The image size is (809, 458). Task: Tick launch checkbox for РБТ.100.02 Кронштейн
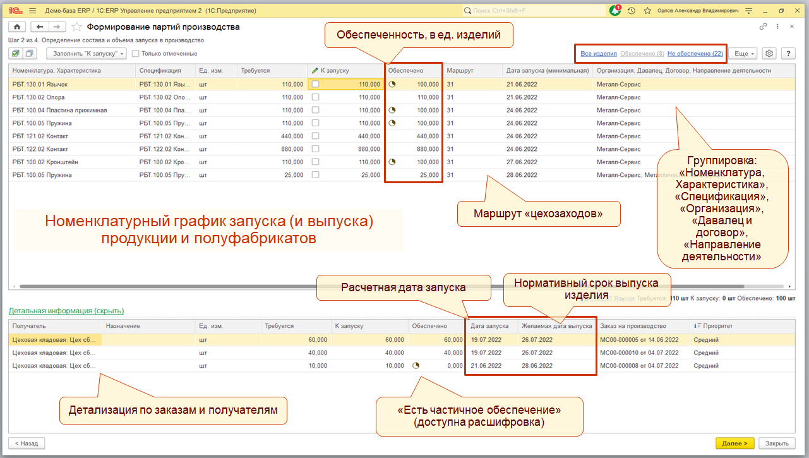click(315, 162)
